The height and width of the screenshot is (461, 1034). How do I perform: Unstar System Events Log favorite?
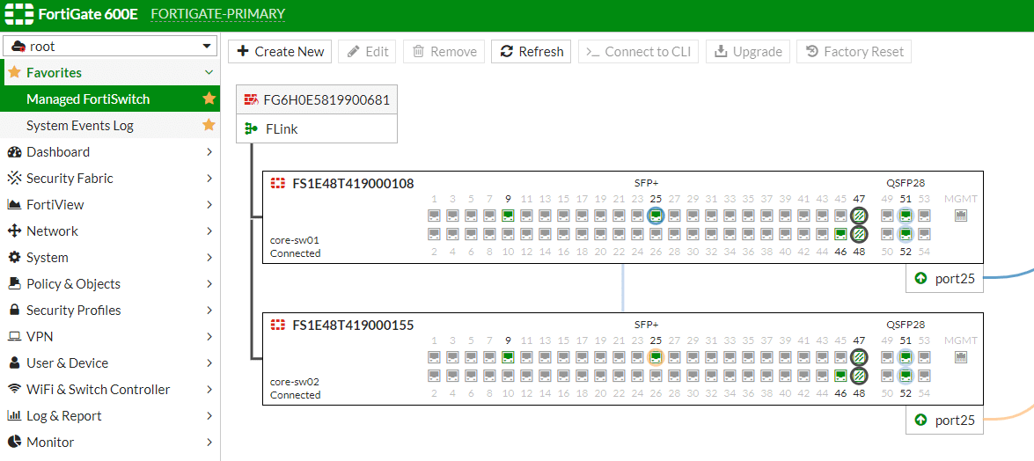[209, 125]
